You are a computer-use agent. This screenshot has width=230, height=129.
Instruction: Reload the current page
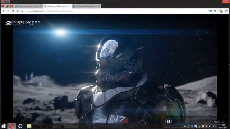[x=13, y=11]
